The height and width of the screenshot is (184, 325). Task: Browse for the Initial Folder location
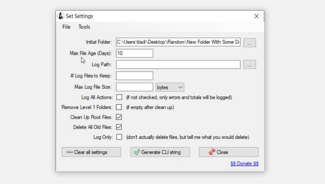(x=249, y=43)
